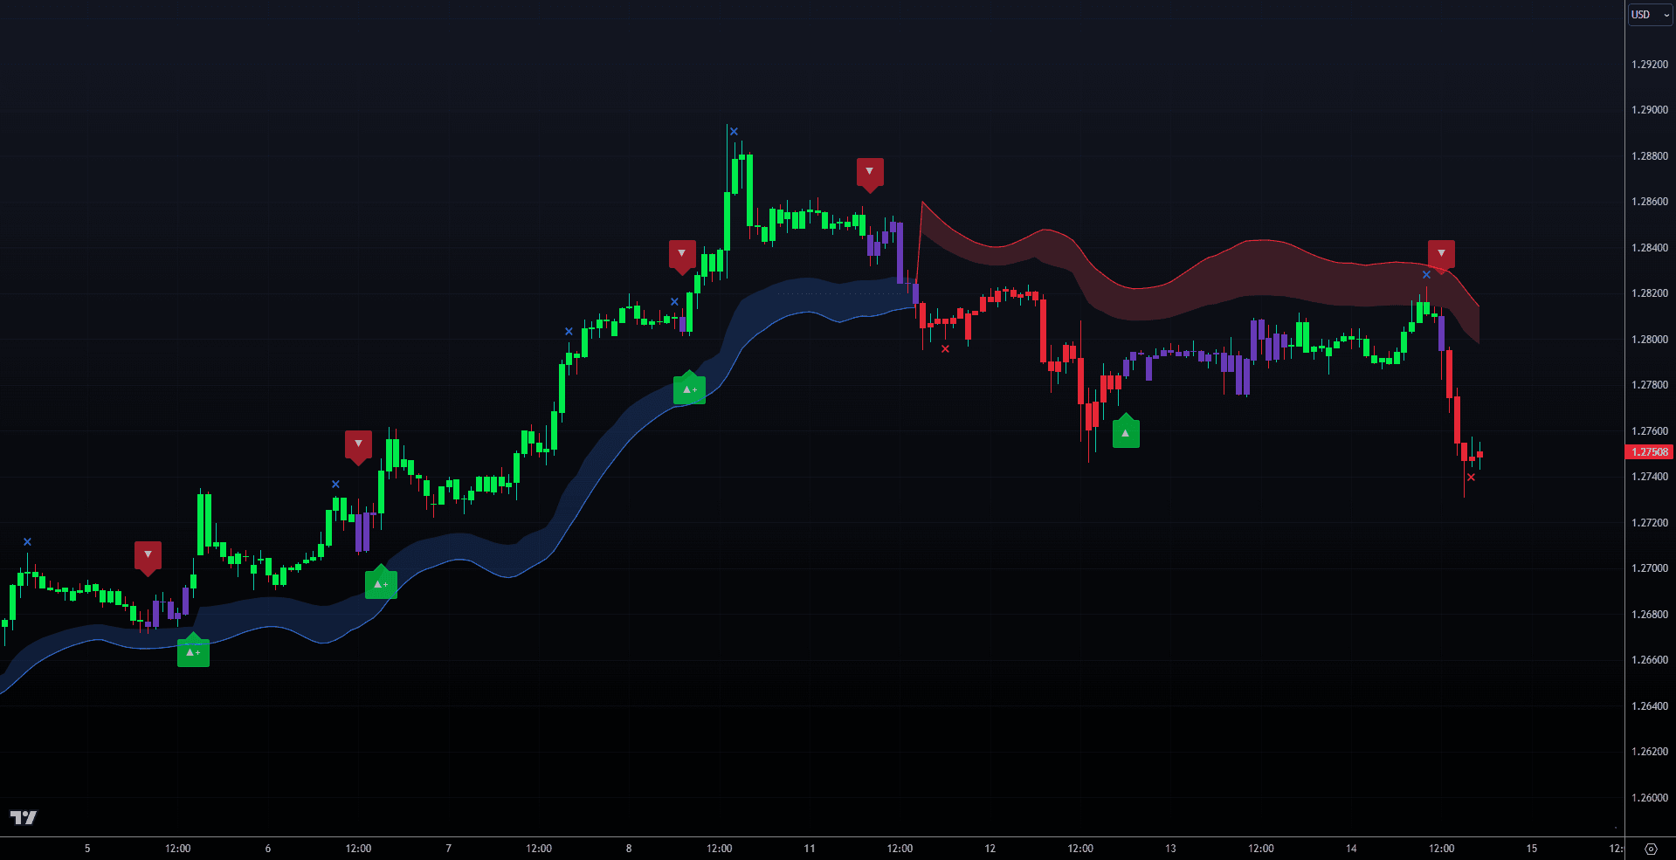Click the leftmost blue X marker
The height and width of the screenshot is (860, 1676).
coord(27,542)
